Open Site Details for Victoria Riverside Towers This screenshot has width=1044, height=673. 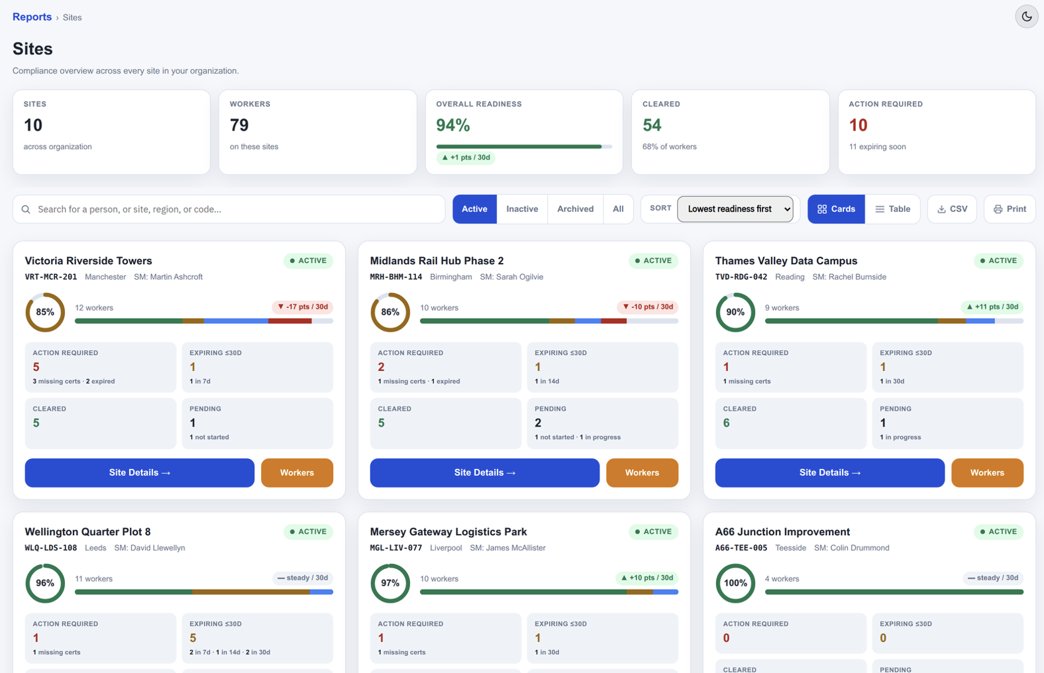(140, 473)
